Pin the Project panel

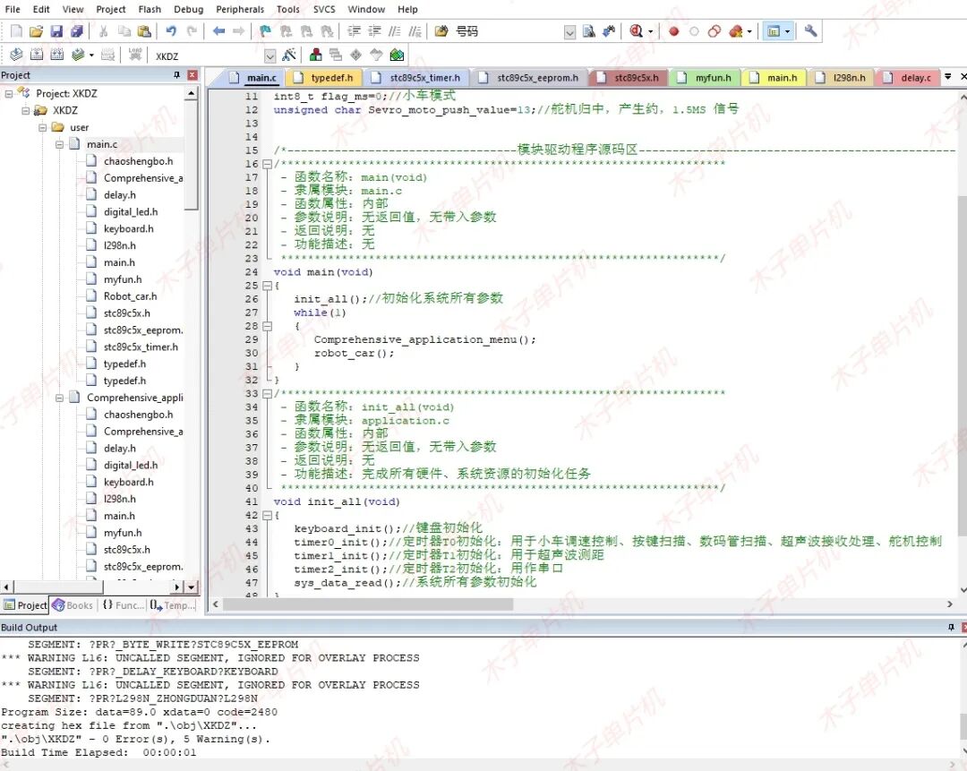tap(176, 74)
